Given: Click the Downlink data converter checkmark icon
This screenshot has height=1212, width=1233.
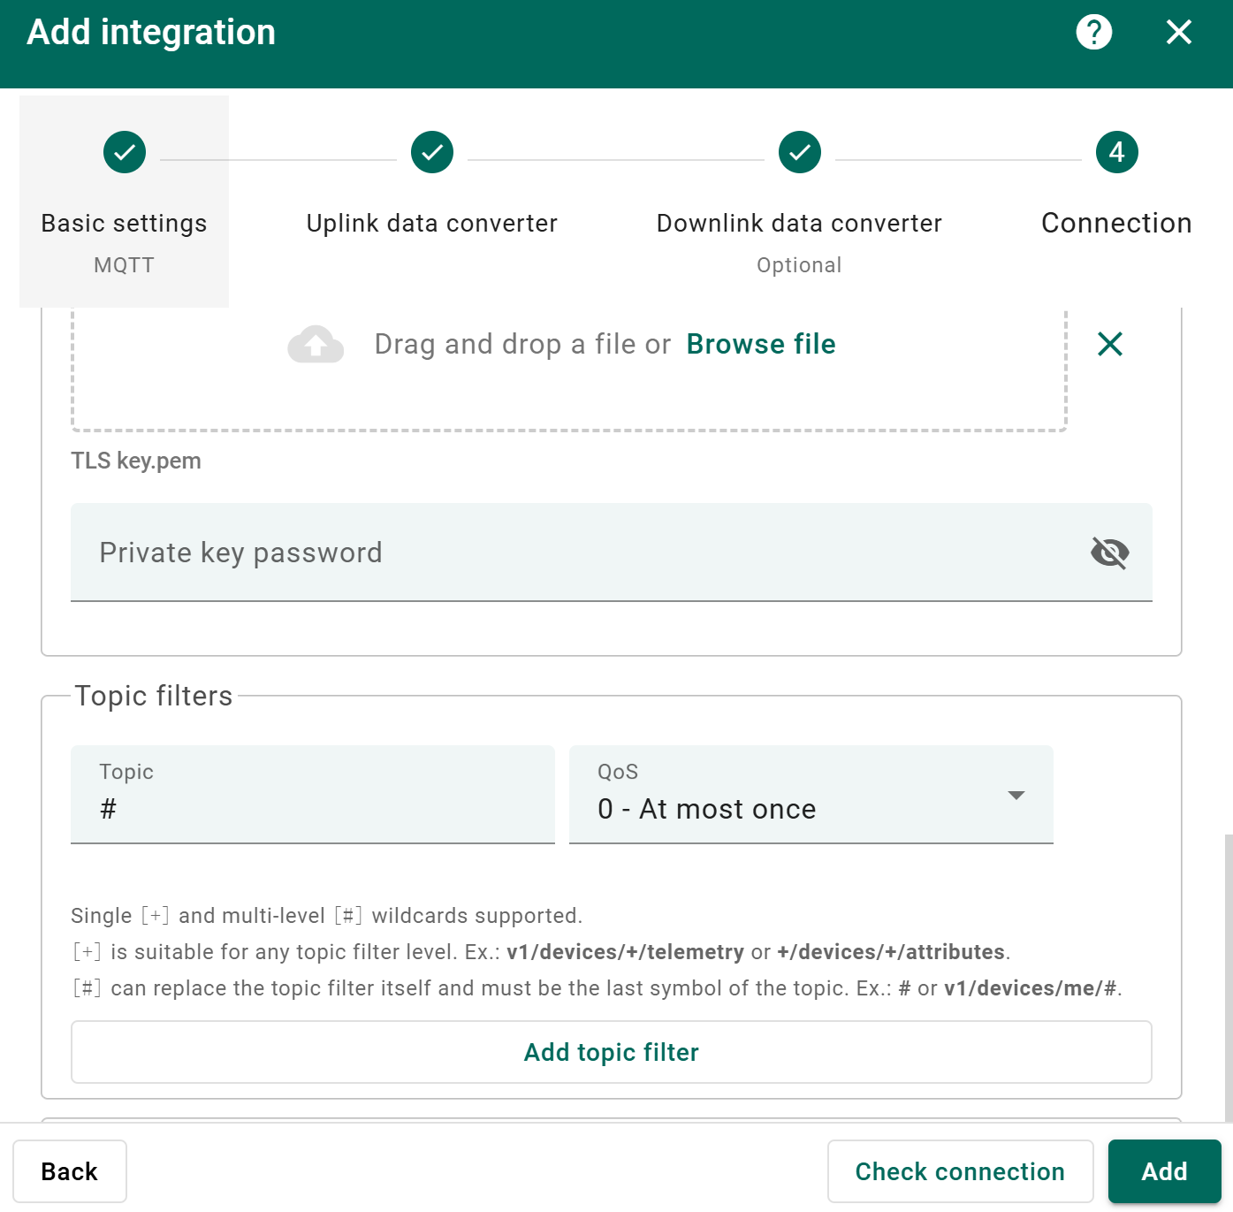Looking at the screenshot, I should coord(800,152).
